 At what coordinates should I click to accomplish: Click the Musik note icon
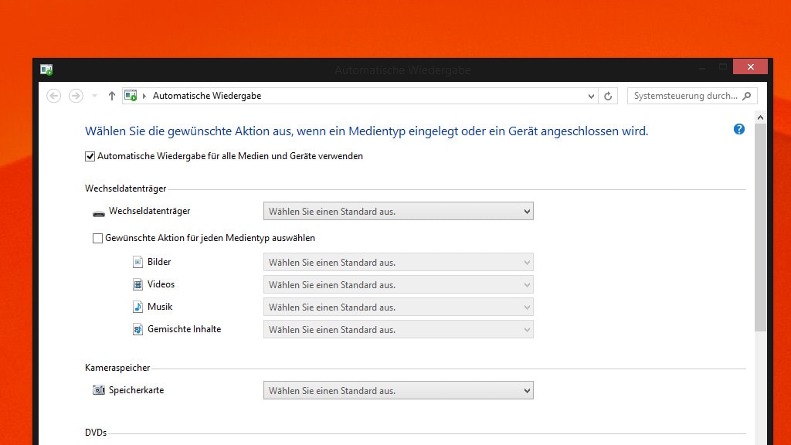click(x=137, y=307)
